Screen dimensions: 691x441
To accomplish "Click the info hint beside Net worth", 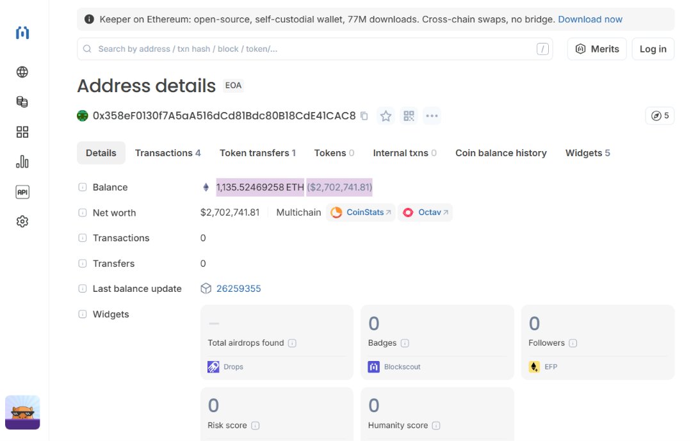I will (x=83, y=212).
